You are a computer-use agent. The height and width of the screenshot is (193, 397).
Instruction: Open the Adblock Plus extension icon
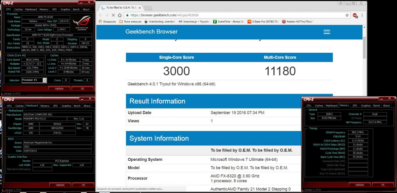point(355,15)
